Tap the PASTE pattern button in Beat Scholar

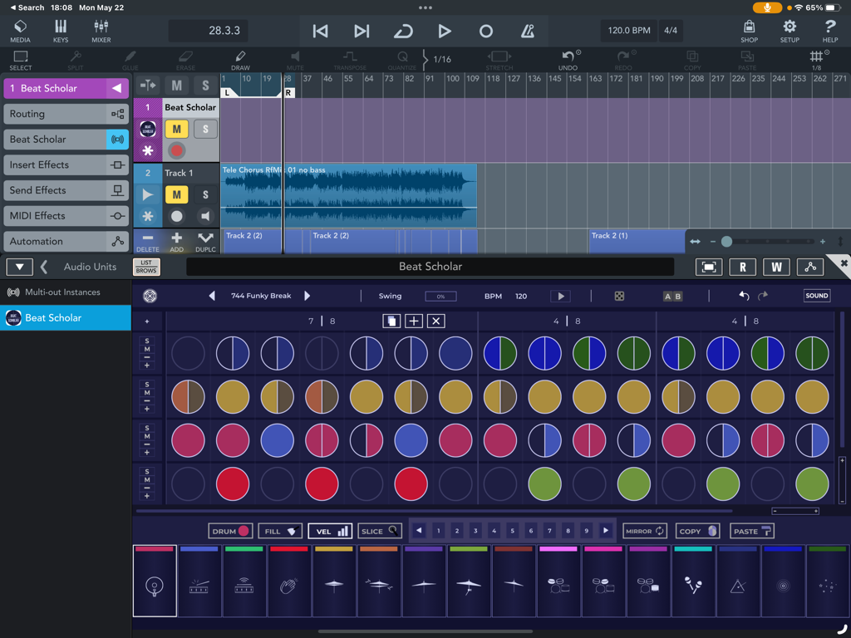pos(750,530)
